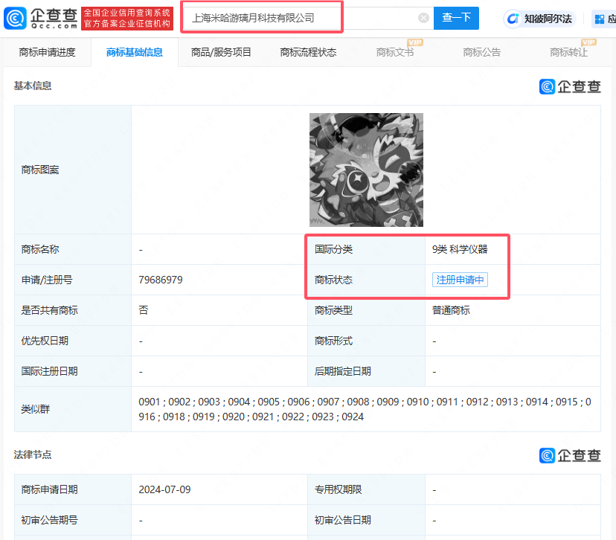Switch to 商标公告 tab

point(482,52)
